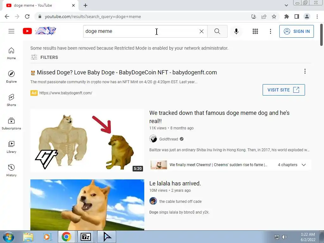Screen dimensions: 324x243
Task: Open the babydogenft.com ad URL
Action: click(x=66, y=93)
